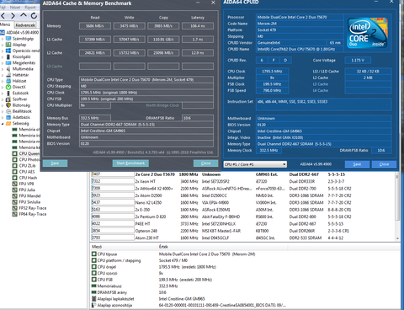The height and width of the screenshot is (310, 404).
Task: Open the CPU #1 / Core #1 dropdown
Action: click(x=255, y=164)
